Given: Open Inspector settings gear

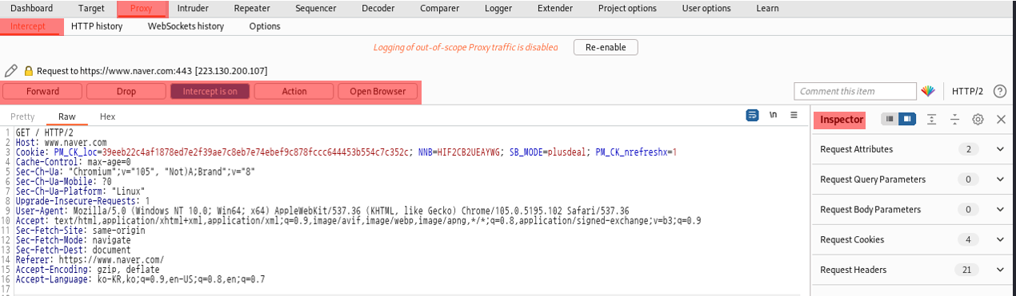Looking at the screenshot, I should (978, 120).
